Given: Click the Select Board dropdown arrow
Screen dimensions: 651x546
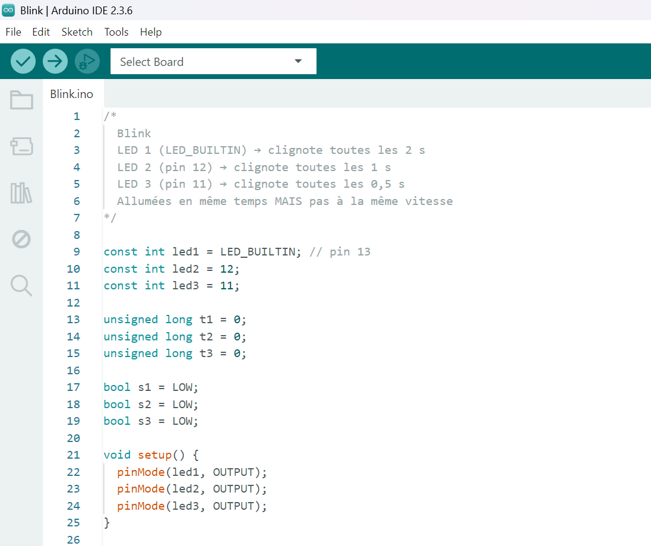Looking at the screenshot, I should 298,62.
